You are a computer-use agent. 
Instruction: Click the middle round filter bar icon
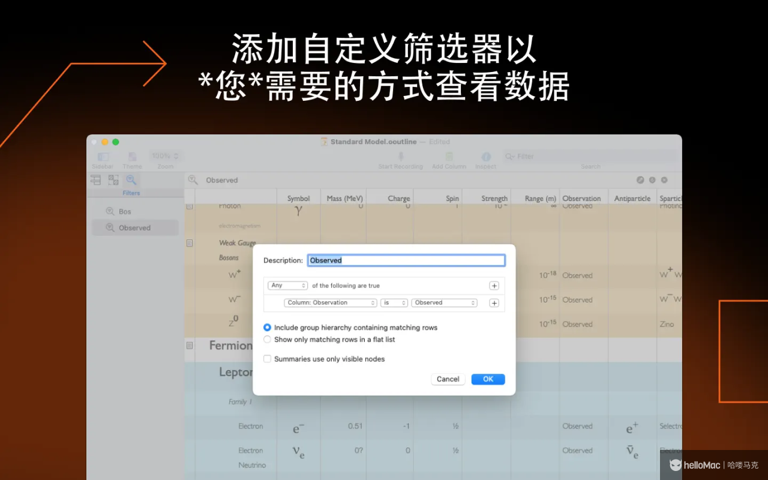[652, 180]
